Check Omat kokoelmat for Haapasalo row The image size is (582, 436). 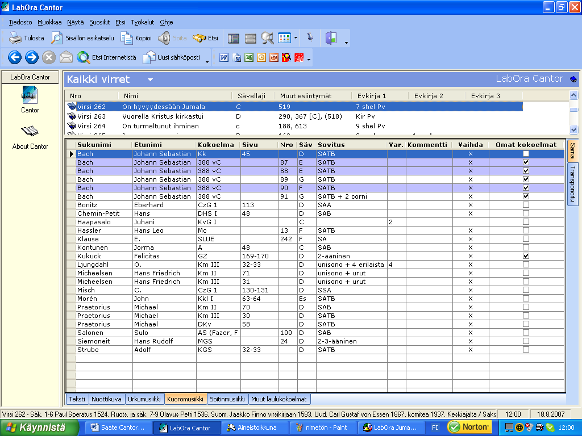tap(526, 222)
